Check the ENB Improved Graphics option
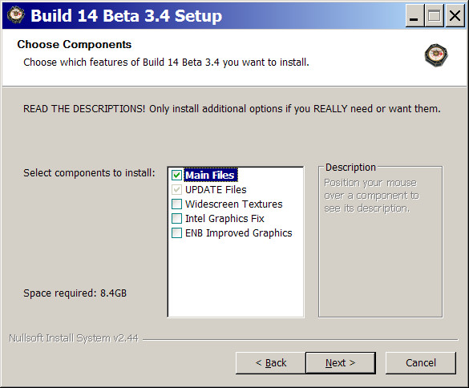The image size is (469, 388). tap(176, 232)
